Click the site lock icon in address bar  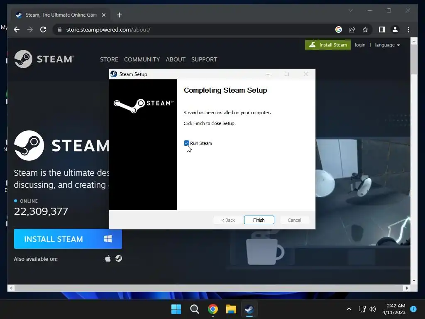tap(60, 29)
